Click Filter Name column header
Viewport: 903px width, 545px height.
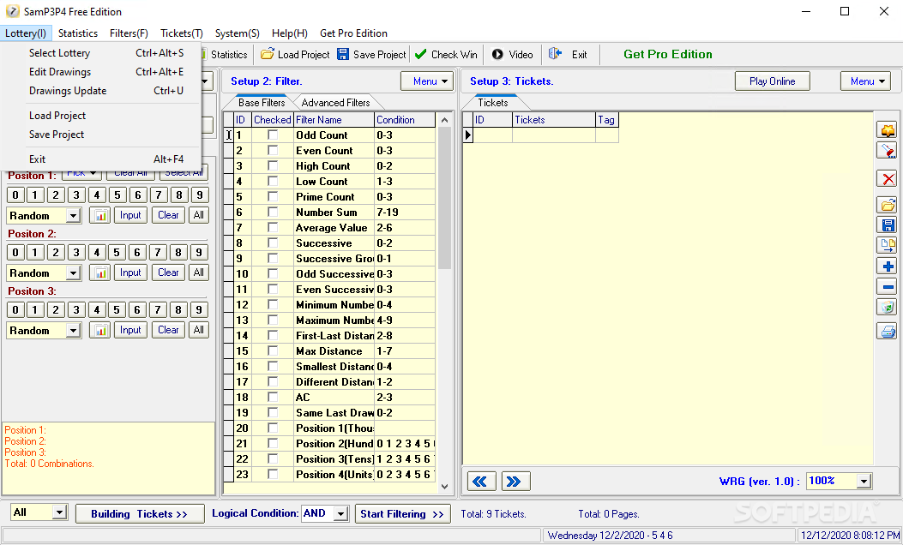point(334,120)
